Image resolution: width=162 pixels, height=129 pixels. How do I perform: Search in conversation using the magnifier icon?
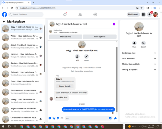143,43
